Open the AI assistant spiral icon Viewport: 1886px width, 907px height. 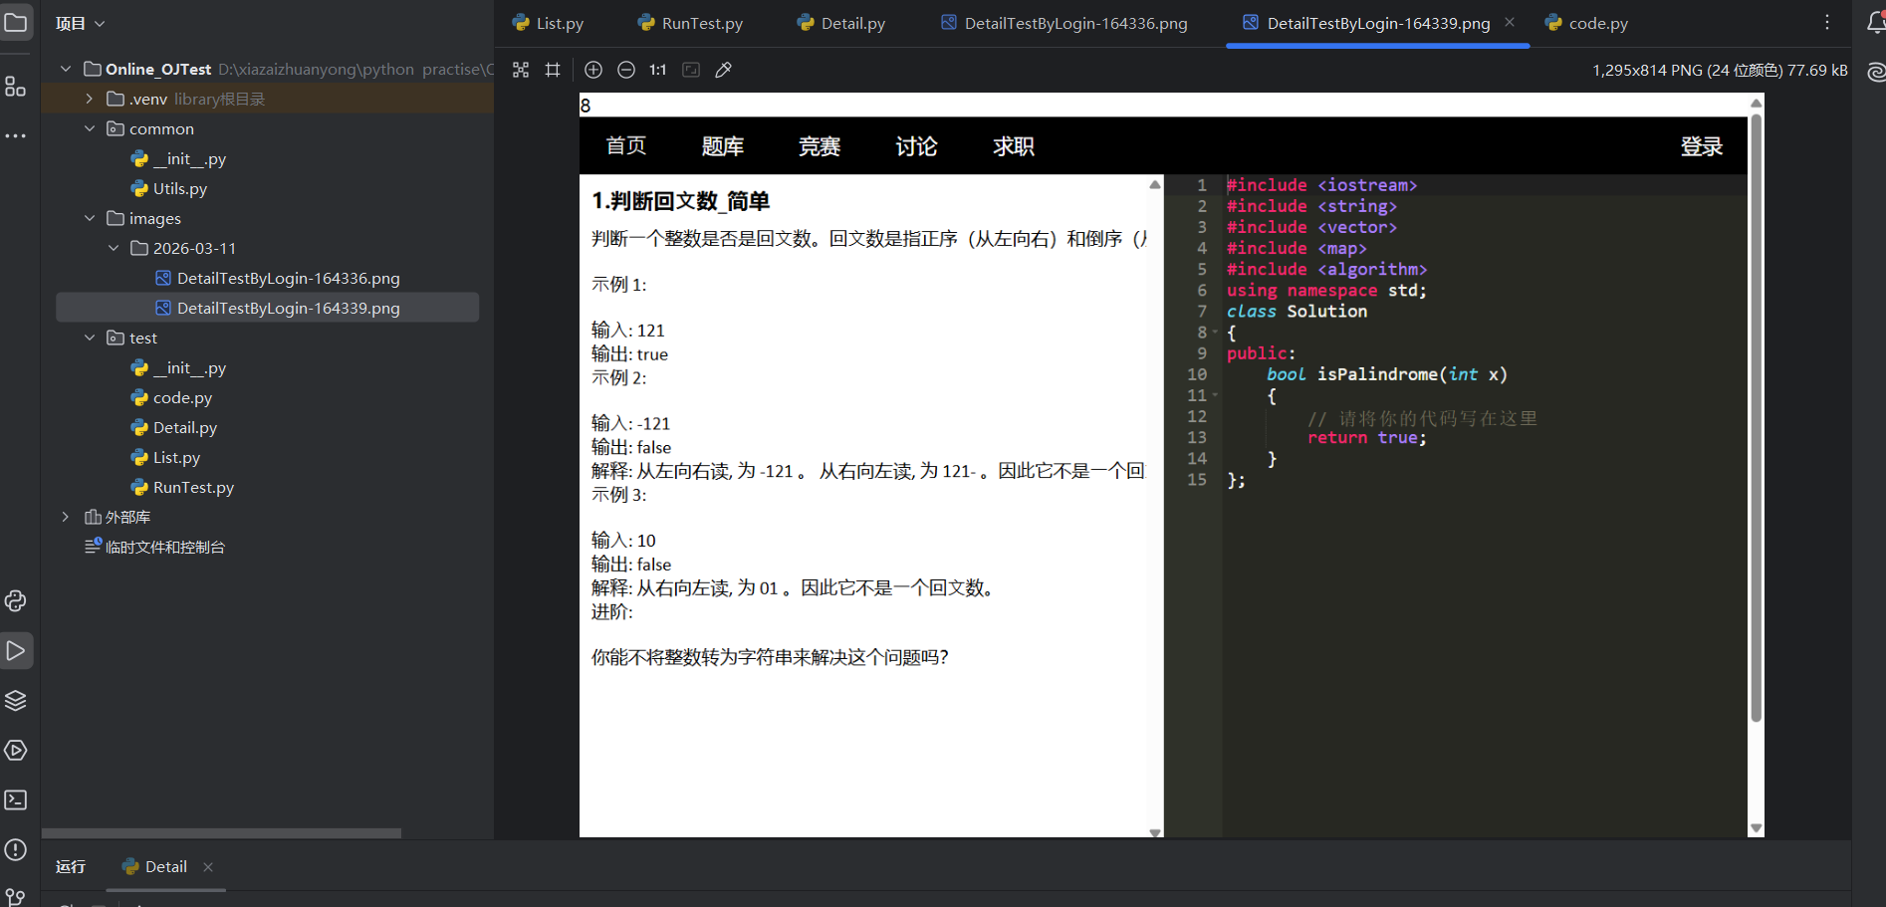pyautogui.click(x=1876, y=72)
